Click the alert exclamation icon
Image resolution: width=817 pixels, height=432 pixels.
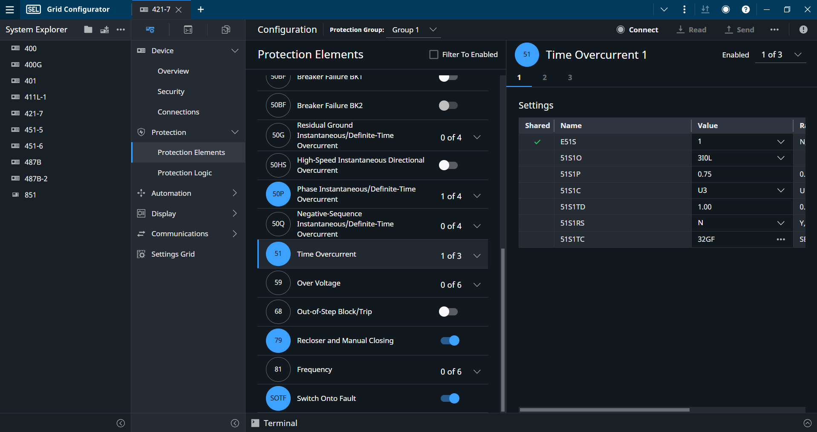[803, 29]
